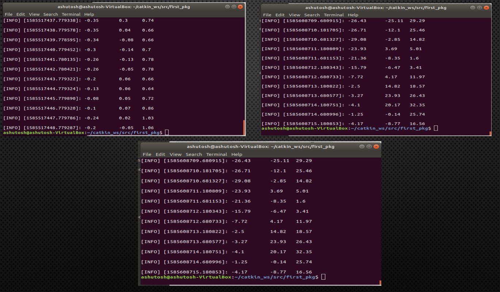
Task: Open File menu in bottom terminal window
Action: tap(147, 154)
